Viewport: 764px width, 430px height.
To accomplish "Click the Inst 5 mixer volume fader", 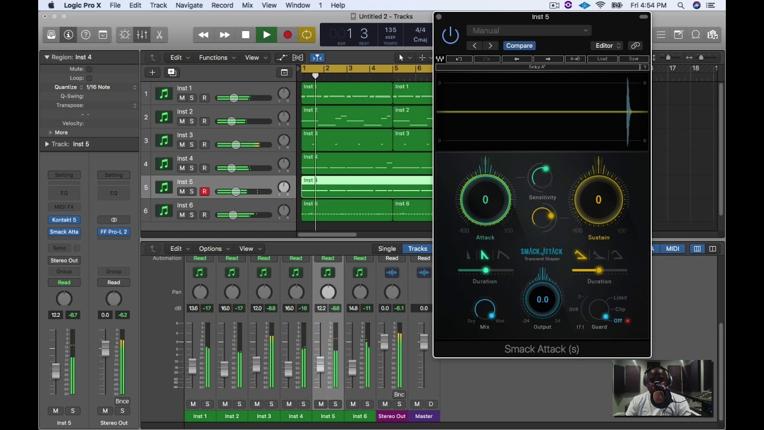I will coord(320,364).
